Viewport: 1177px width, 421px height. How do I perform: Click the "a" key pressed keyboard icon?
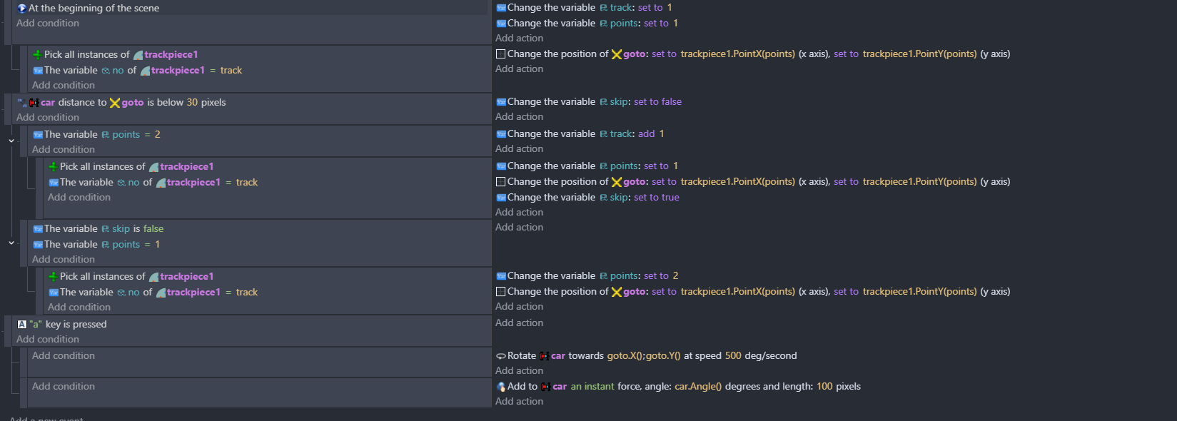pos(21,325)
